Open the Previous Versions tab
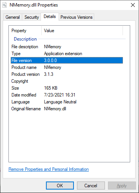Screen dimensions: 139x193 (x=76, y=17)
